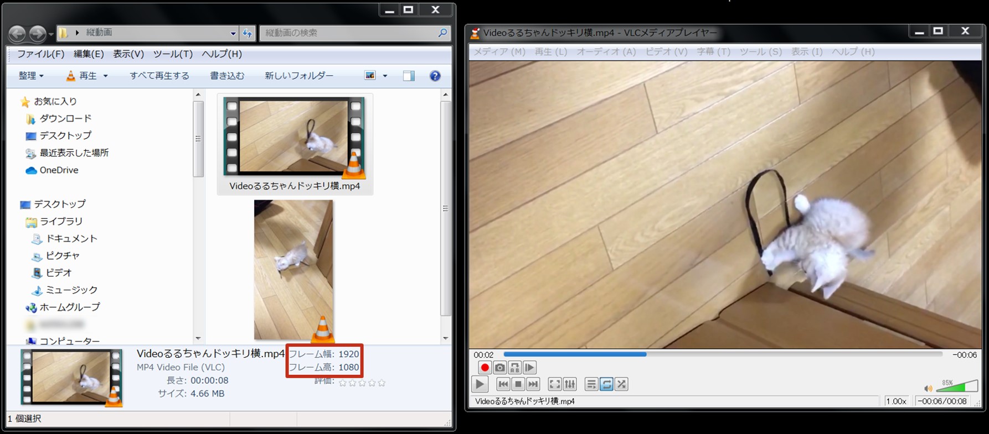Open VLC 字幕 (T) menu
The image size is (989, 434).
713,51
